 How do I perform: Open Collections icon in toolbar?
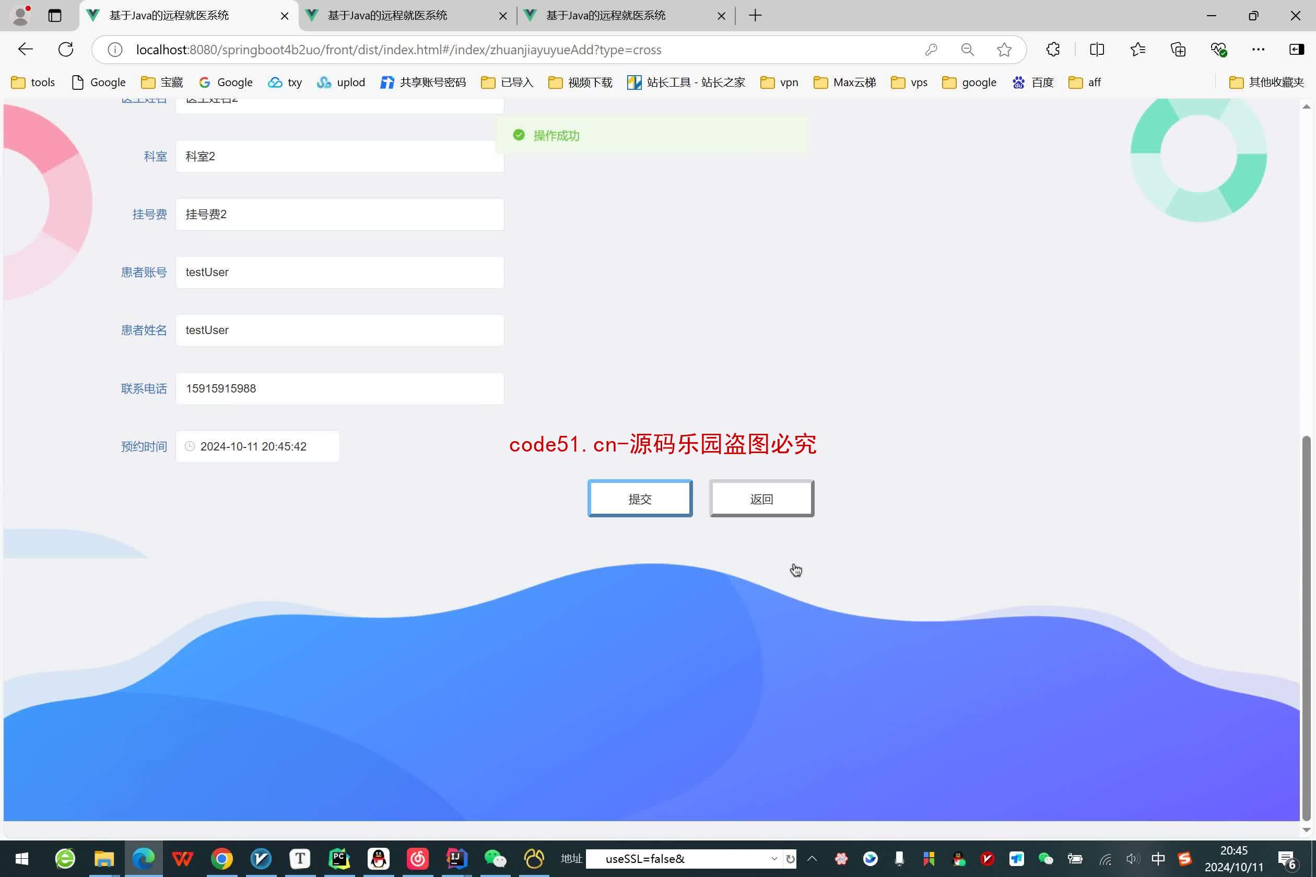[1178, 49]
